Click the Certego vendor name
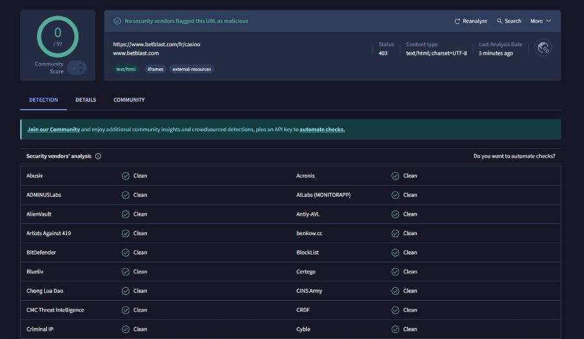Viewport: 584px width, 339px height. click(x=306, y=271)
